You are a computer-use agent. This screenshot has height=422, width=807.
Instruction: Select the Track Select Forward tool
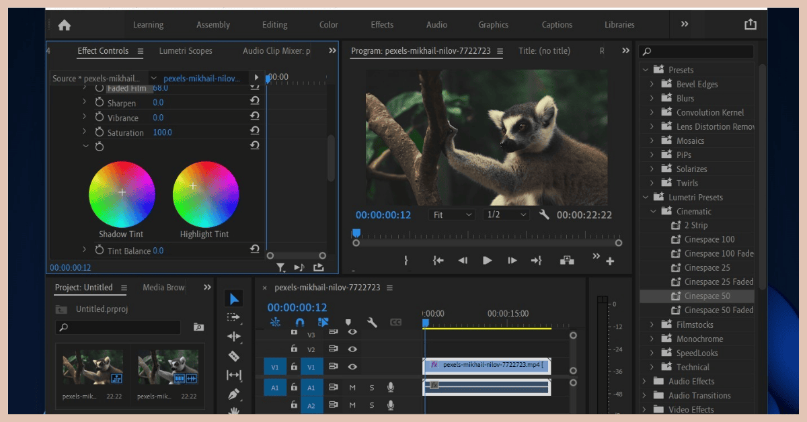coord(233,318)
